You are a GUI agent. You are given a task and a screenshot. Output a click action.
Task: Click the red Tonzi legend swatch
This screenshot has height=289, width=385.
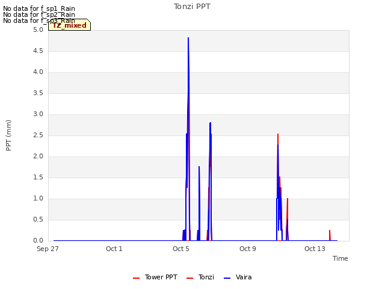coord(190,278)
